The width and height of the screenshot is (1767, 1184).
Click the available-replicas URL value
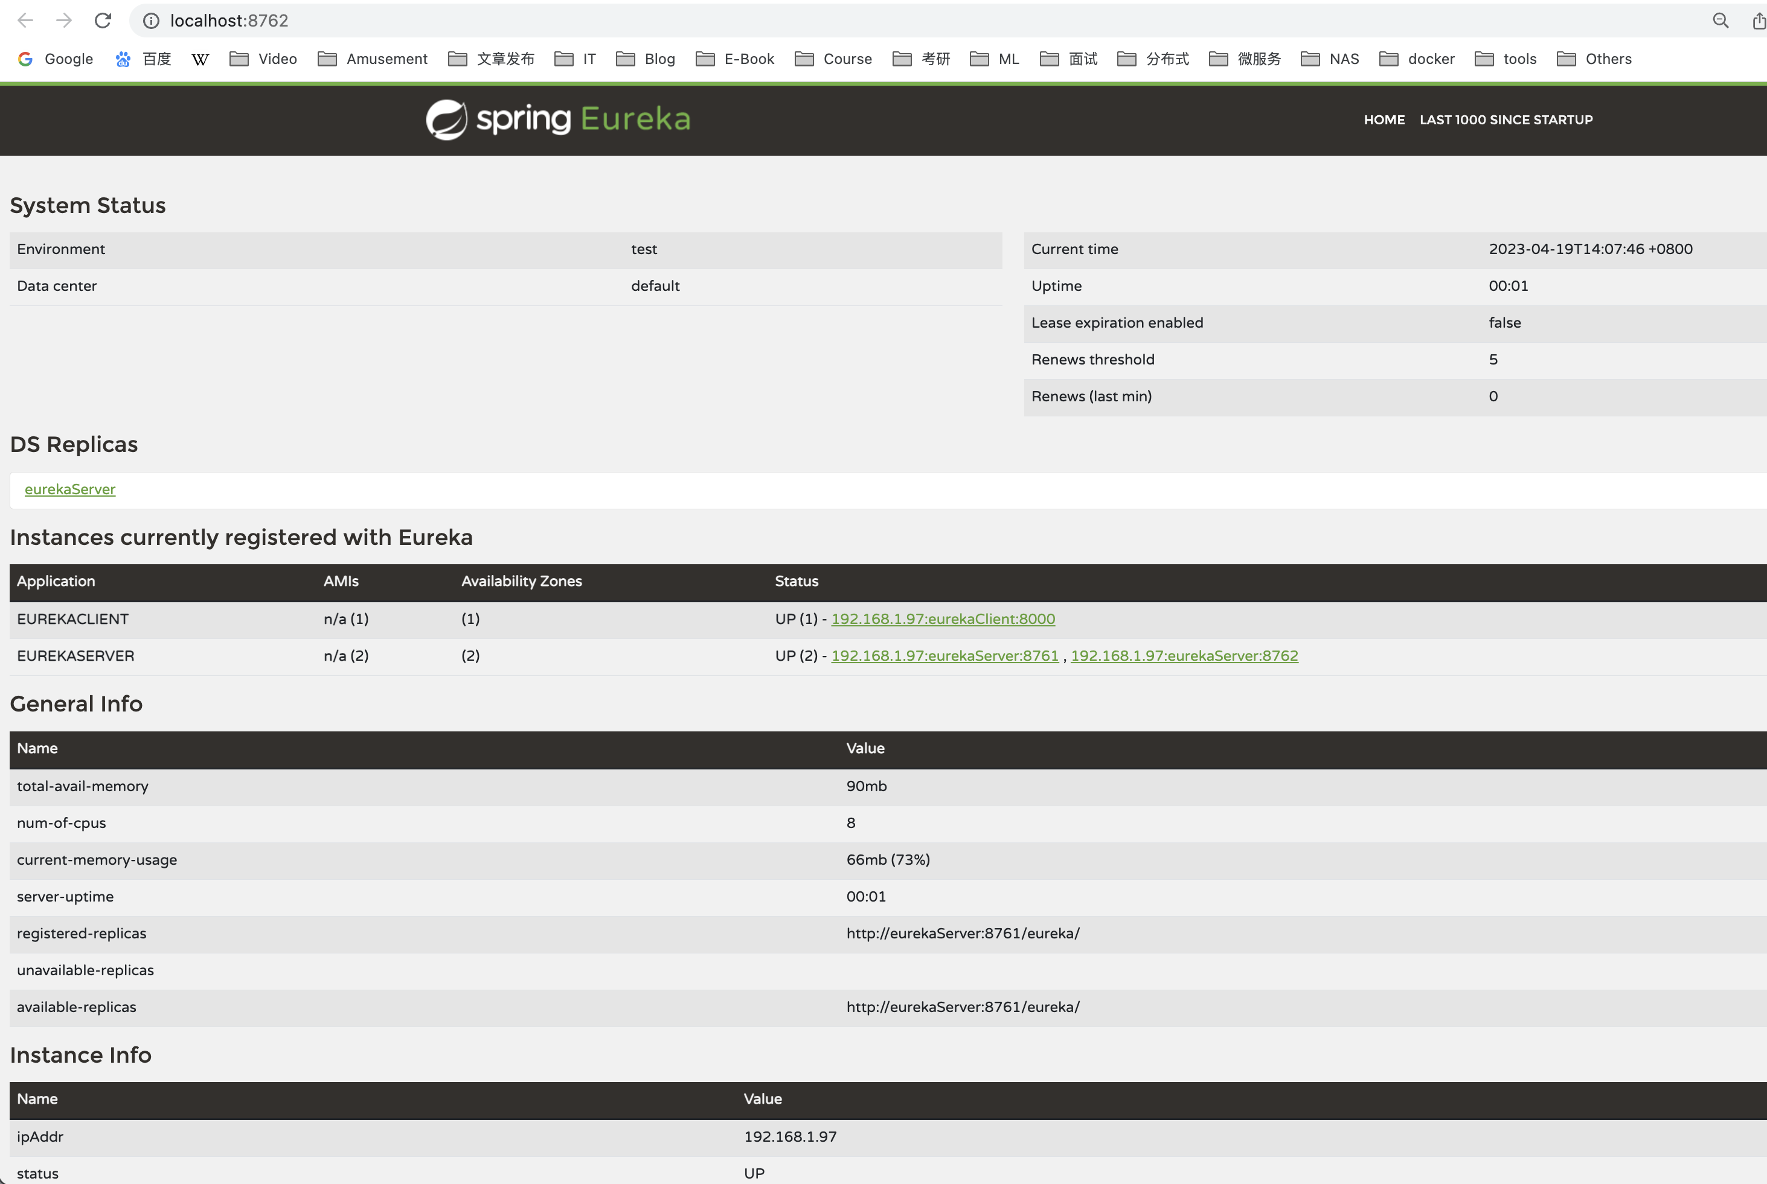tap(963, 1007)
